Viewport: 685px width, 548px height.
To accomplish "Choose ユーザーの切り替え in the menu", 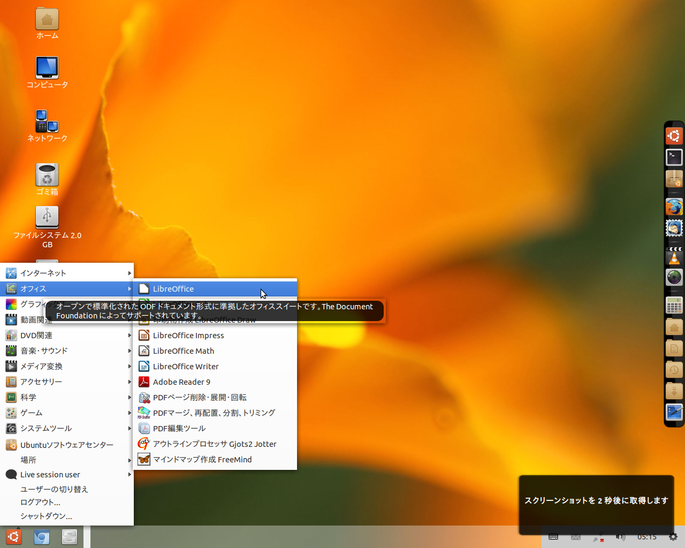I will point(67,489).
